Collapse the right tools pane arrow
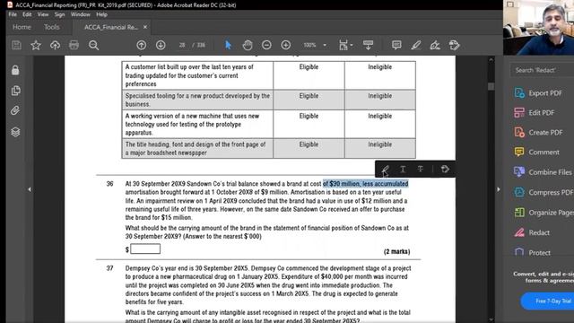 click(x=499, y=189)
